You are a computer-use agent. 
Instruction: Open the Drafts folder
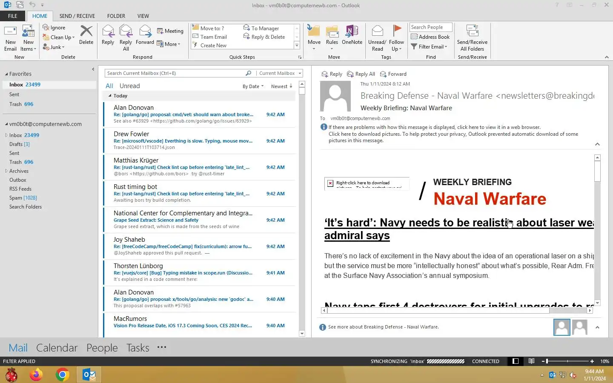pos(20,144)
